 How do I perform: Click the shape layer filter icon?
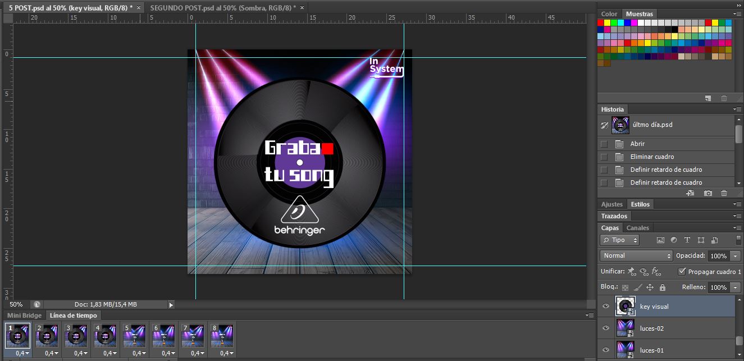pyautogui.click(x=701, y=240)
